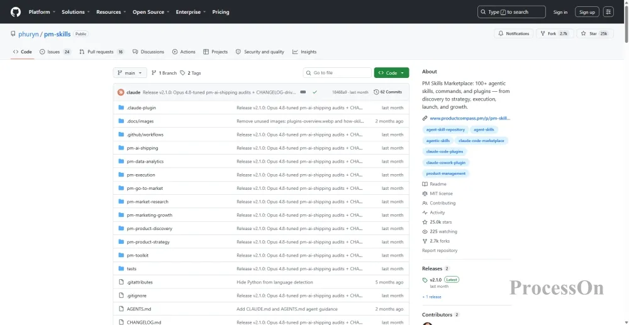The image size is (629, 325).
Task: Click folder icon beside pm-product-discovery
Action: click(121, 228)
